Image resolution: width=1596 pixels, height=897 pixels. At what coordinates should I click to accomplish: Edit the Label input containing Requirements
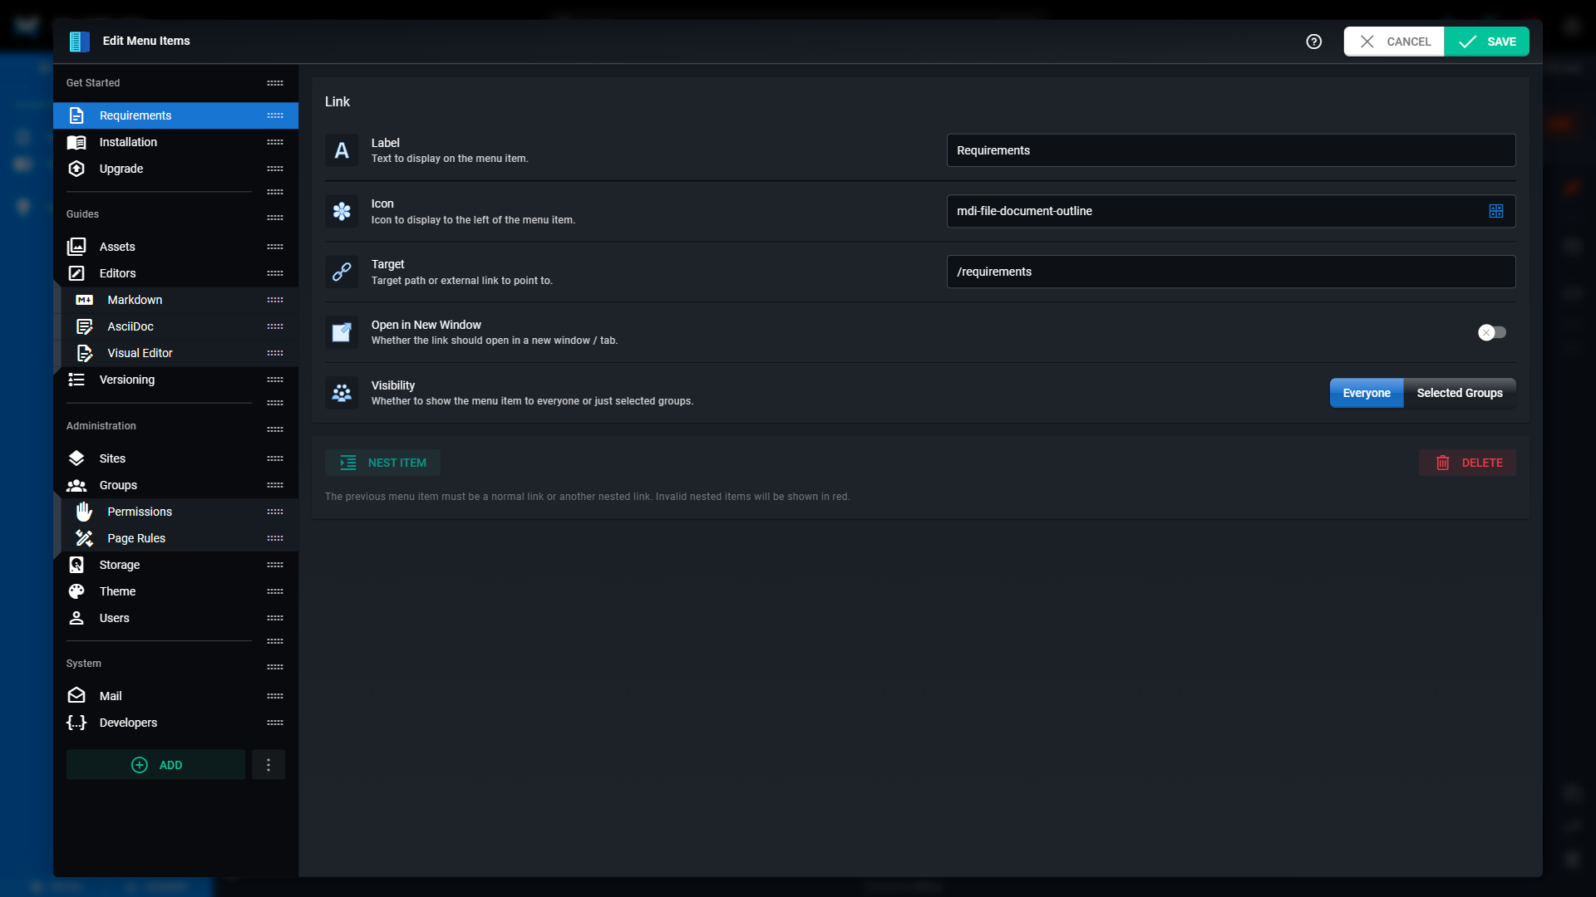pos(1230,150)
